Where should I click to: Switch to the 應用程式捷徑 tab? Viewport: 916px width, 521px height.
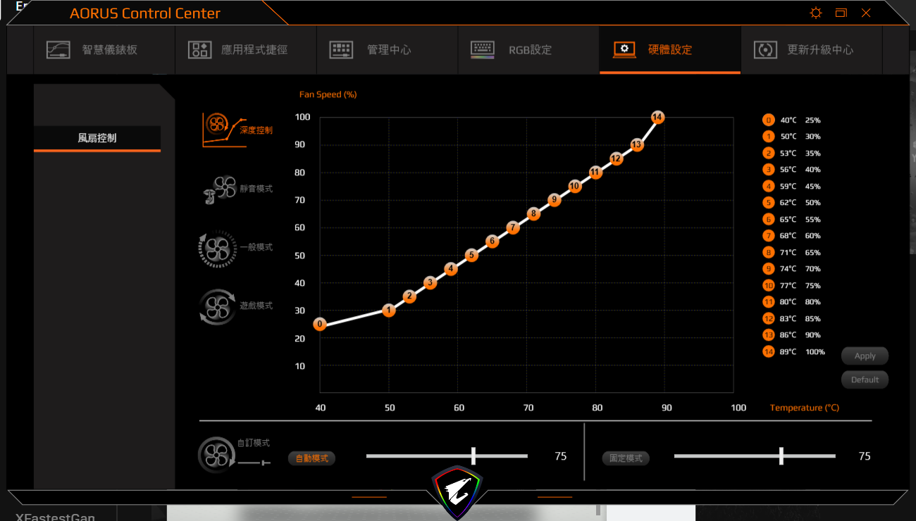coord(246,50)
